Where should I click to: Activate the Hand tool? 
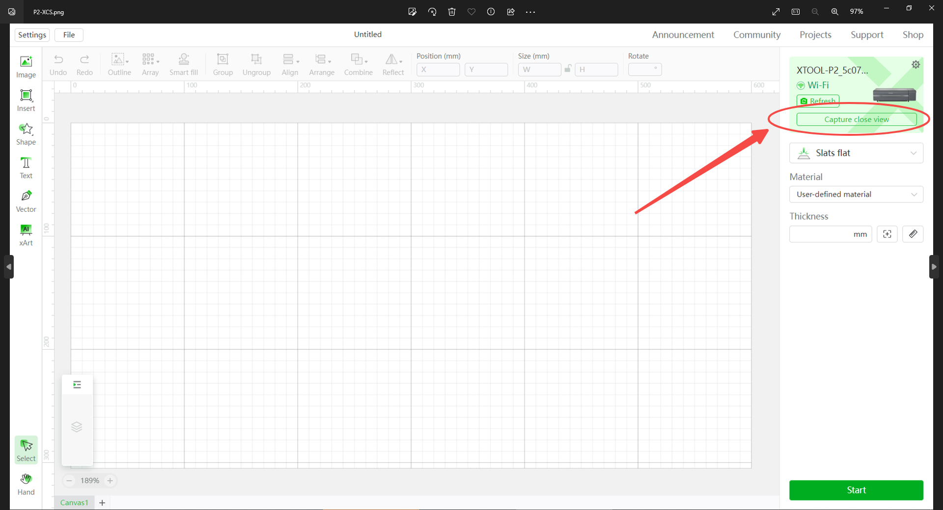[x=26, y=484]
